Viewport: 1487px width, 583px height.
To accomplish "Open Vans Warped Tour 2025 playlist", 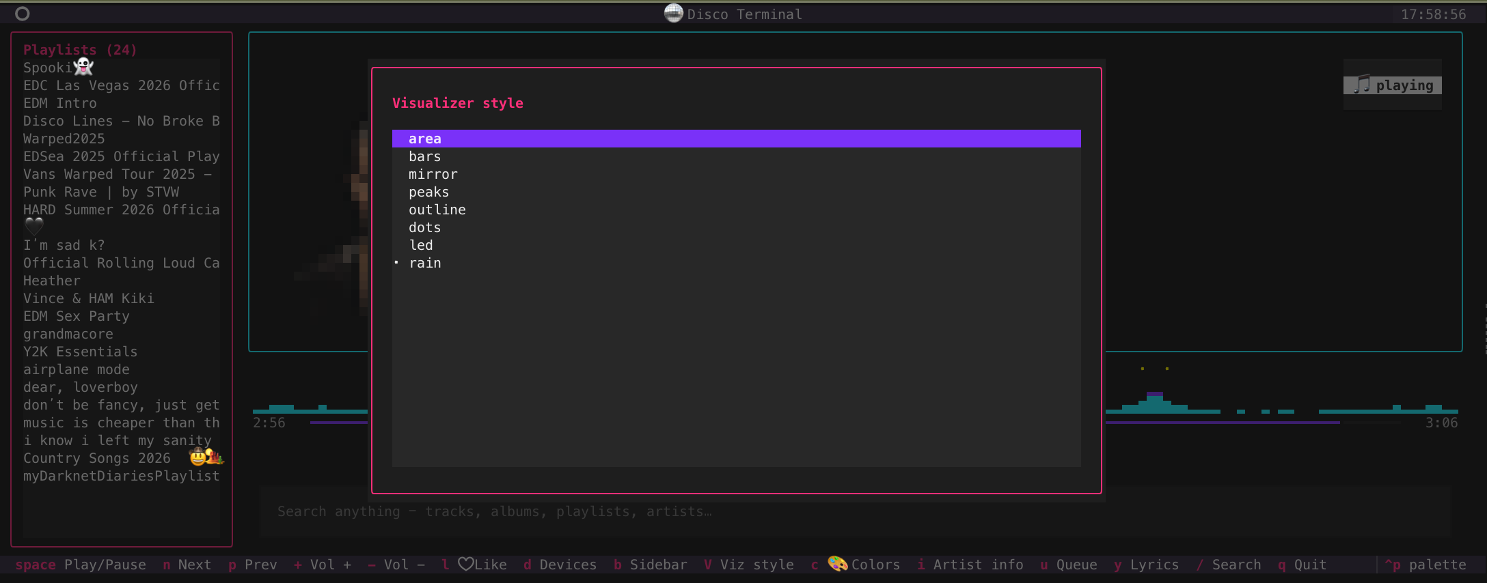I will [x=122, y=174].
